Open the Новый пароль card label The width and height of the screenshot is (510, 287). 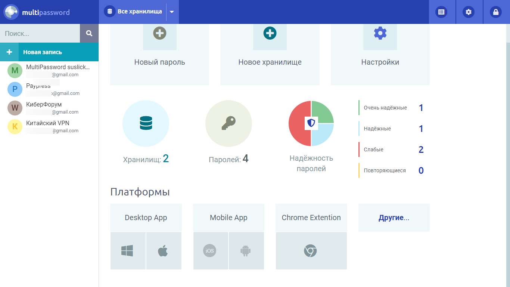coord(160,62)
